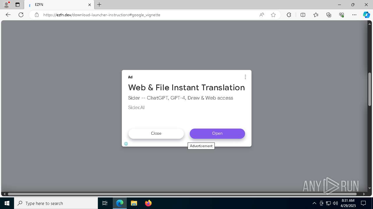Open the notification center icon
Viewport: 373px width, 209px height.
click(364, 203)
